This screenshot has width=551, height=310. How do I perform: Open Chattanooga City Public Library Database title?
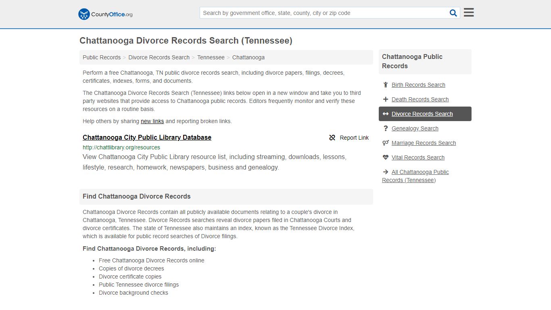click(147, 137)
